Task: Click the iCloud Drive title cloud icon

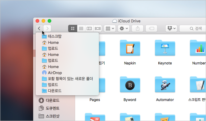Action: pyautogui.click(x=114, y=21)
